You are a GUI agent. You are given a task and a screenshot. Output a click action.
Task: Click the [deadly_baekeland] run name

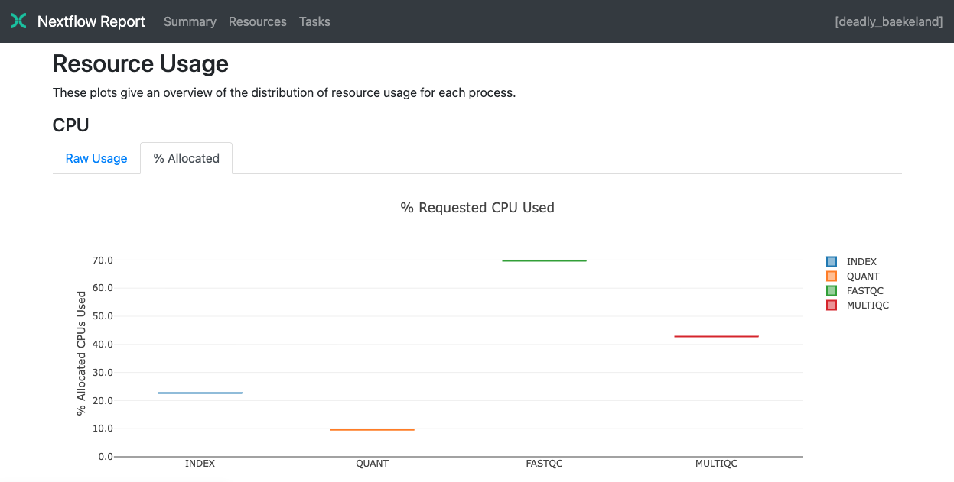pyautogui.click(x=888, y=21)
